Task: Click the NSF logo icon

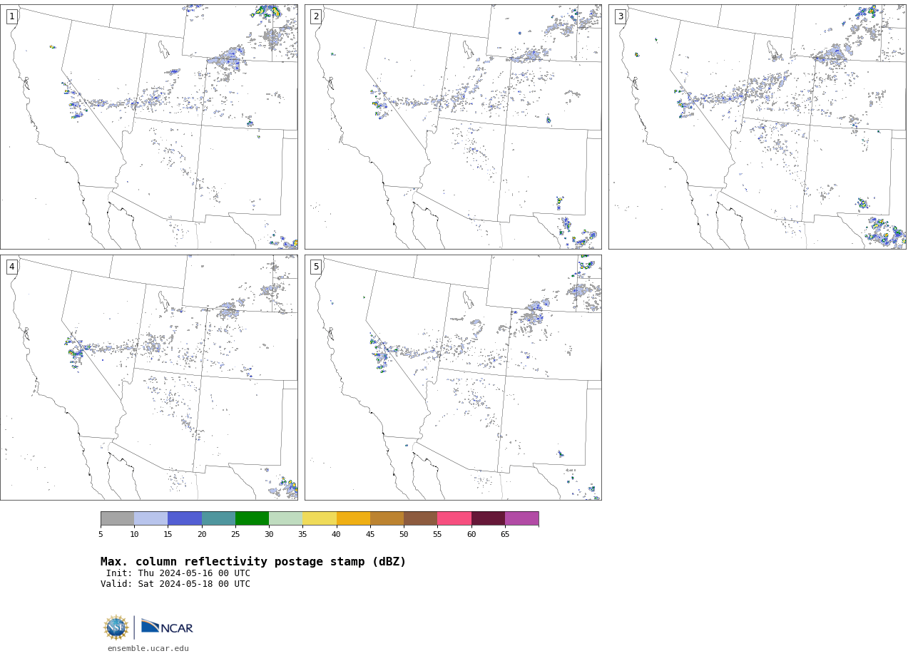Action: tap(116, 627)
